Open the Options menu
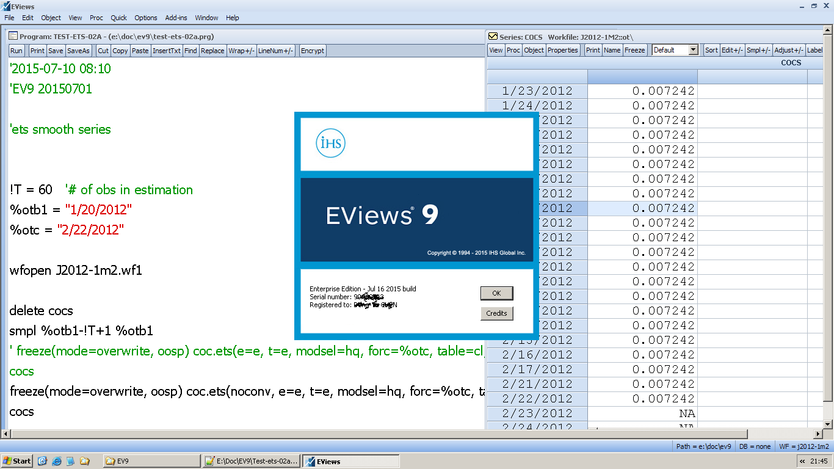The width and height of the screenshot is (834, 469). coord(146,18)
